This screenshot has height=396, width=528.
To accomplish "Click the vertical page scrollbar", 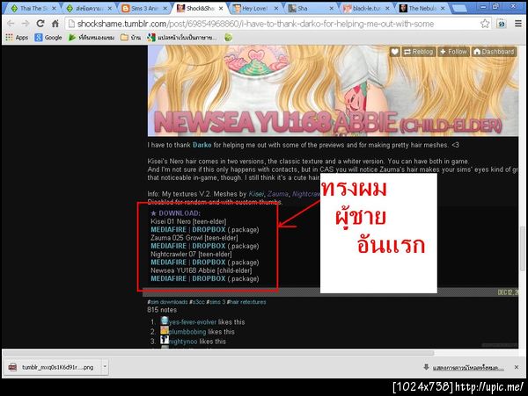I will coord(522,248).
